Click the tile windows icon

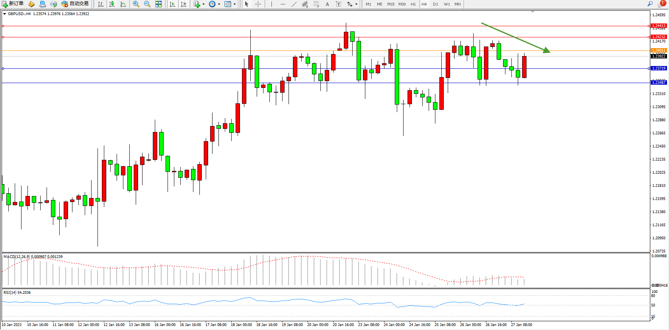tap(158, 4)
